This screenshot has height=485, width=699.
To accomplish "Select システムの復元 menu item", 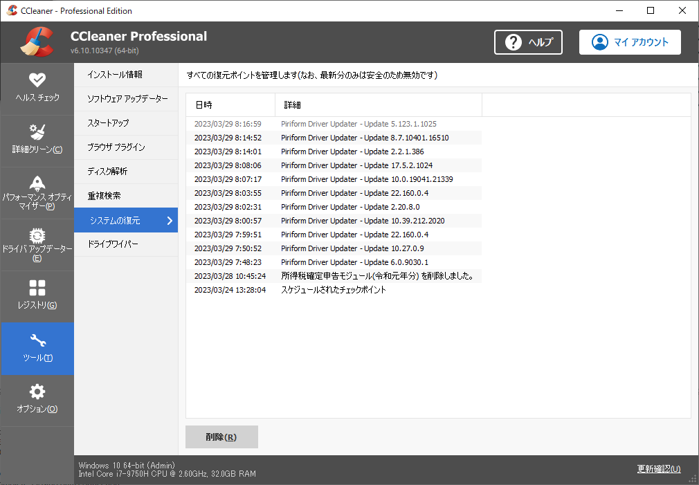I will pos(126,220).
